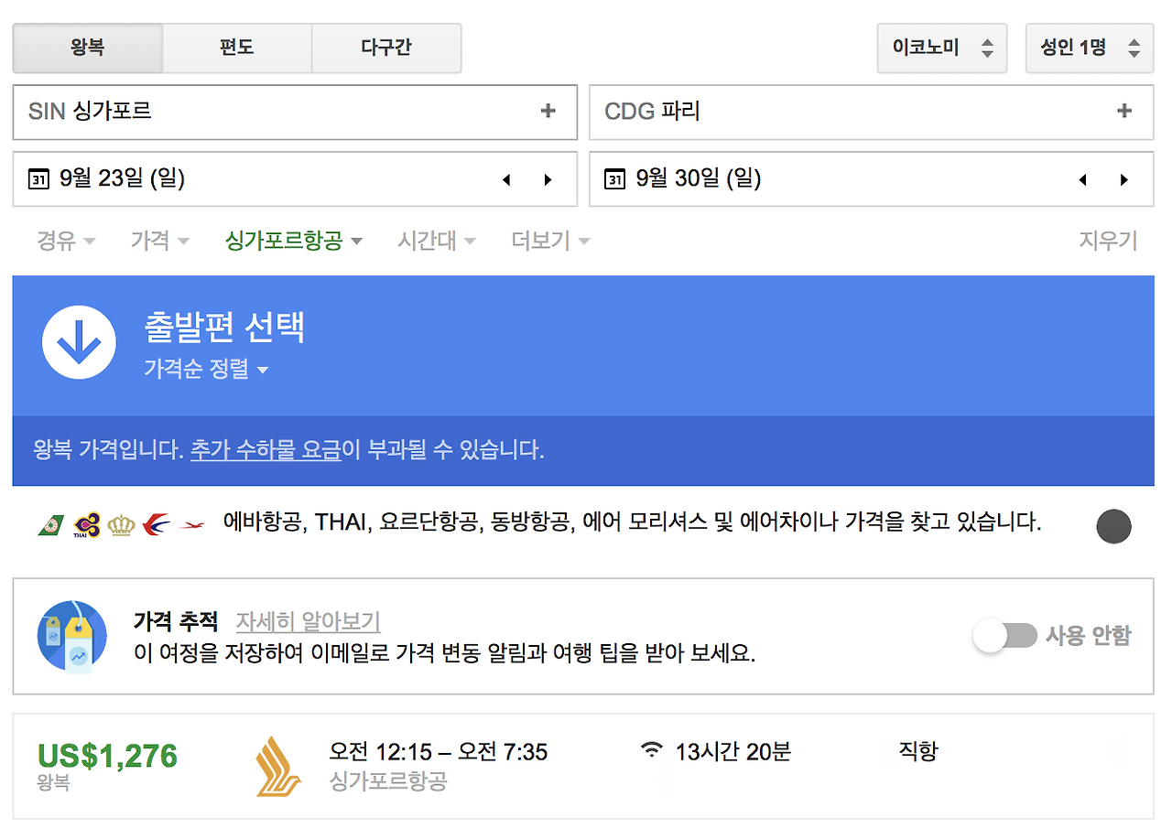Click the blue down-arrow circle in 출발편 선택 banner

tap(79, 344)
